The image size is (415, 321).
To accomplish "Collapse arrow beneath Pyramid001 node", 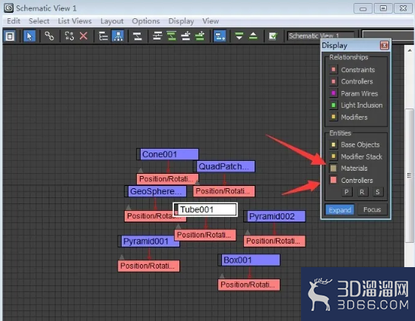I will (x=122, y=257).
